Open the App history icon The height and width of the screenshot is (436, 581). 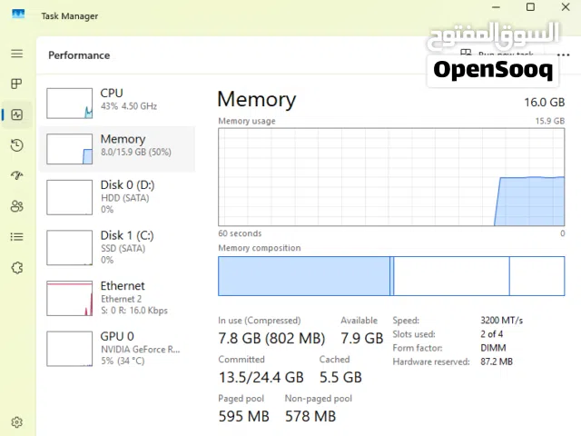[x=16, y=145]
